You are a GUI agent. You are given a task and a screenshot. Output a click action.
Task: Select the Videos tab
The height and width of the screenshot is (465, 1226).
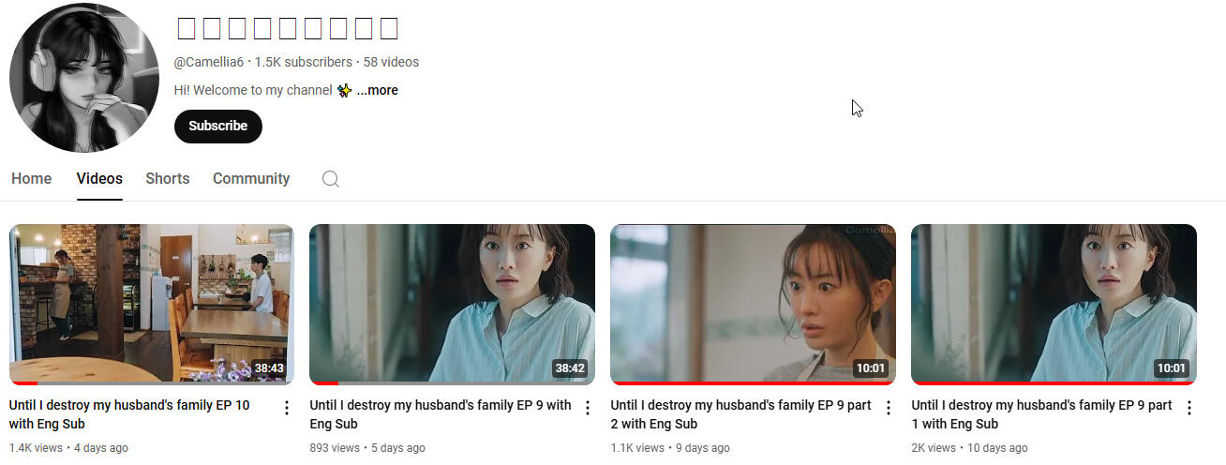click(x=99, y=178)
